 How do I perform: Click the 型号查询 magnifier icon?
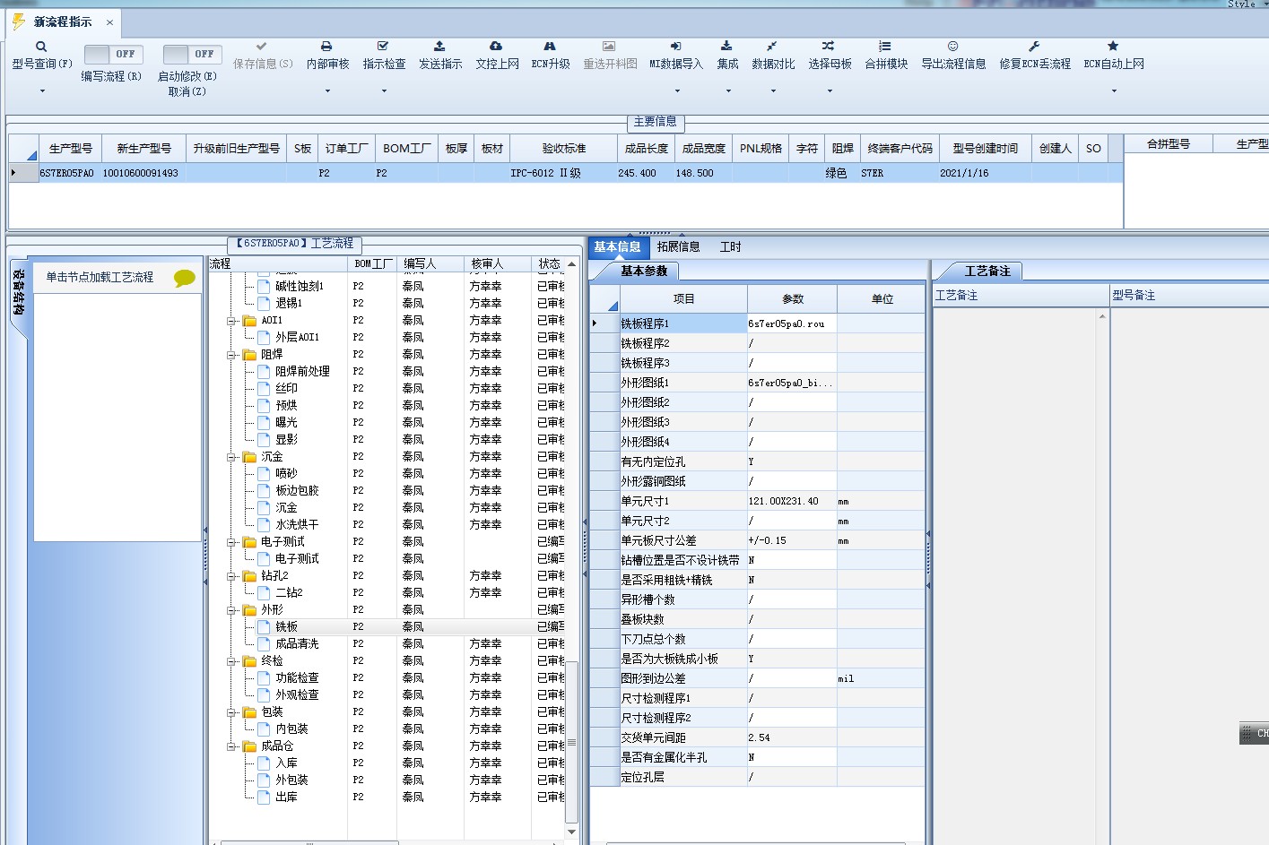[x=41, y=47]
